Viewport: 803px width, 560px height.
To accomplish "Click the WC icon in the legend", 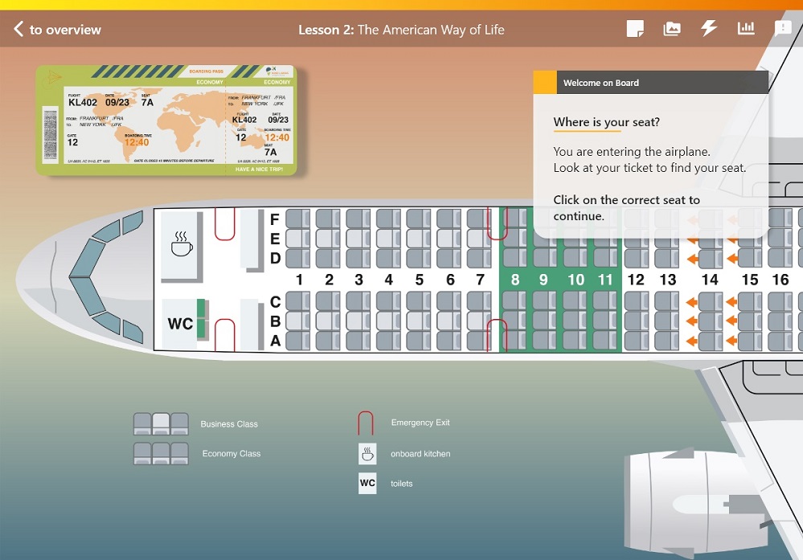I will pyautogui.click(x=367, y=483).
